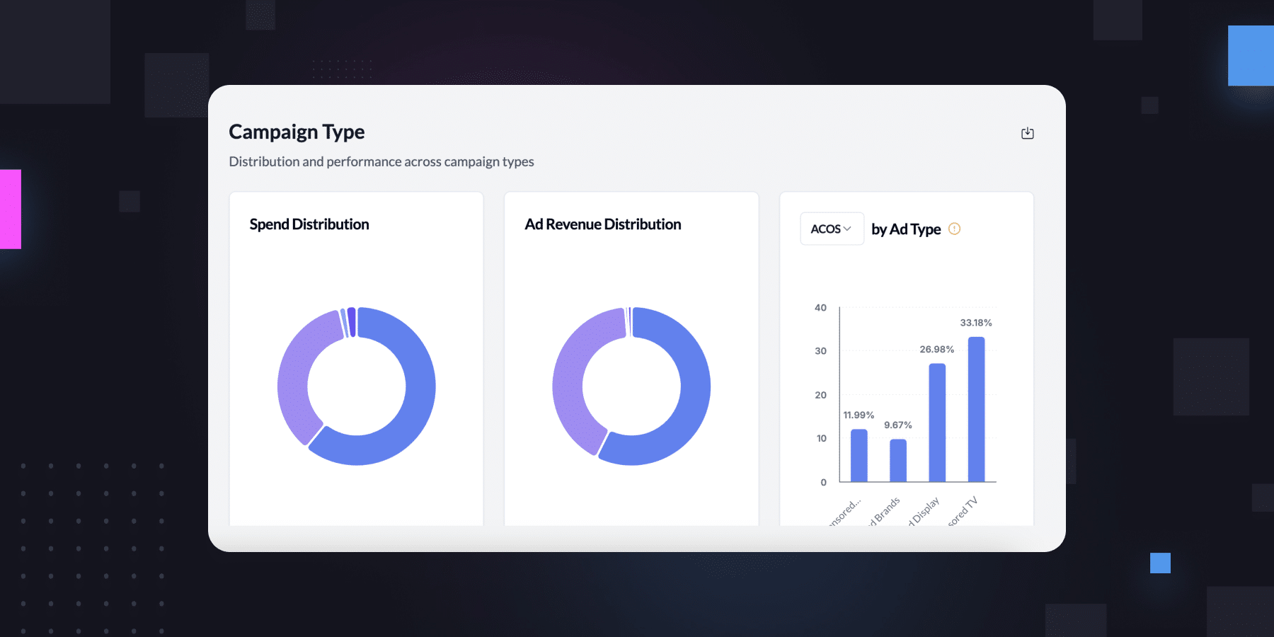This screenshot has height=637, width=1274.
Task: Click the info icon beside by Ad Type
Action: (x=954, y=229)
